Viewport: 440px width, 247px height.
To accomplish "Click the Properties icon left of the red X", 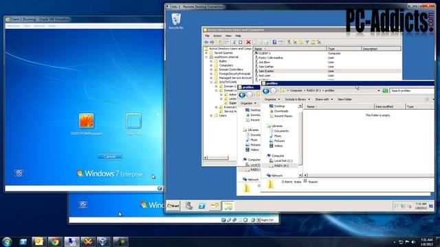I will coord(241,43).
